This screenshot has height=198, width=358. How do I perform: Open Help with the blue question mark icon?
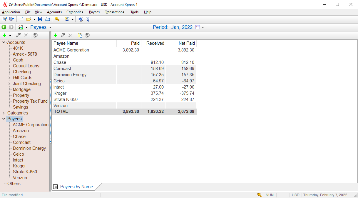[x=81, y=19]
